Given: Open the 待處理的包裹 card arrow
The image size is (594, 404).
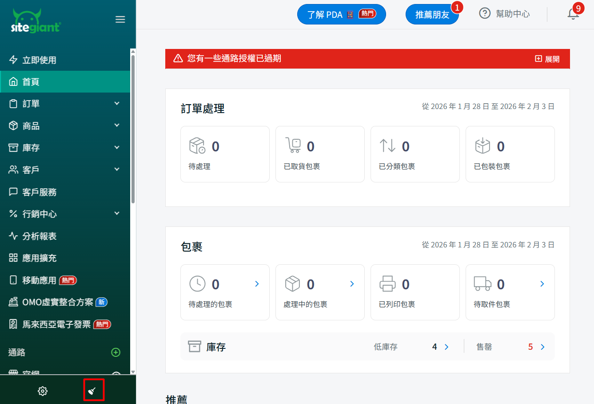Looking at the screenshot, I should [x=257, y=284].
